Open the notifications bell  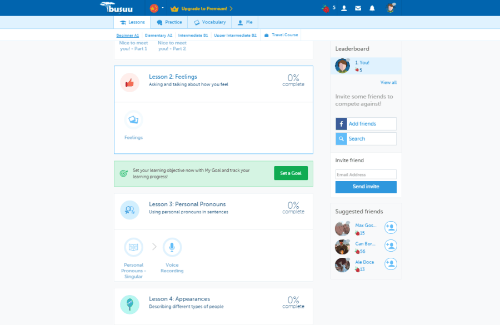[x=372, y=8]
